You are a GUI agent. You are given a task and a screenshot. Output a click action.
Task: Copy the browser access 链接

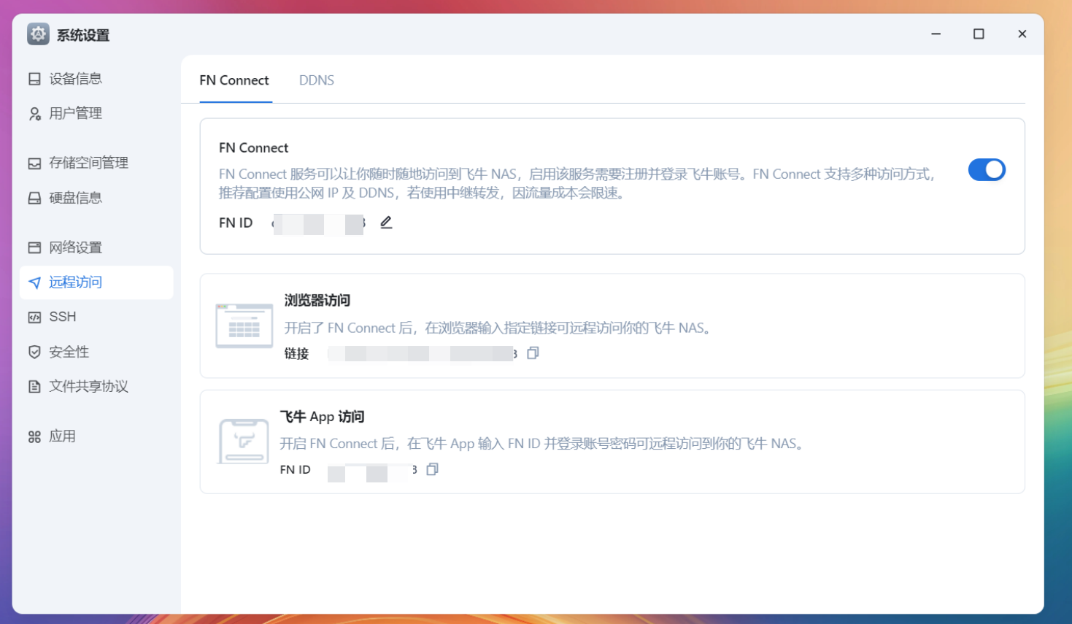[533, 353]
